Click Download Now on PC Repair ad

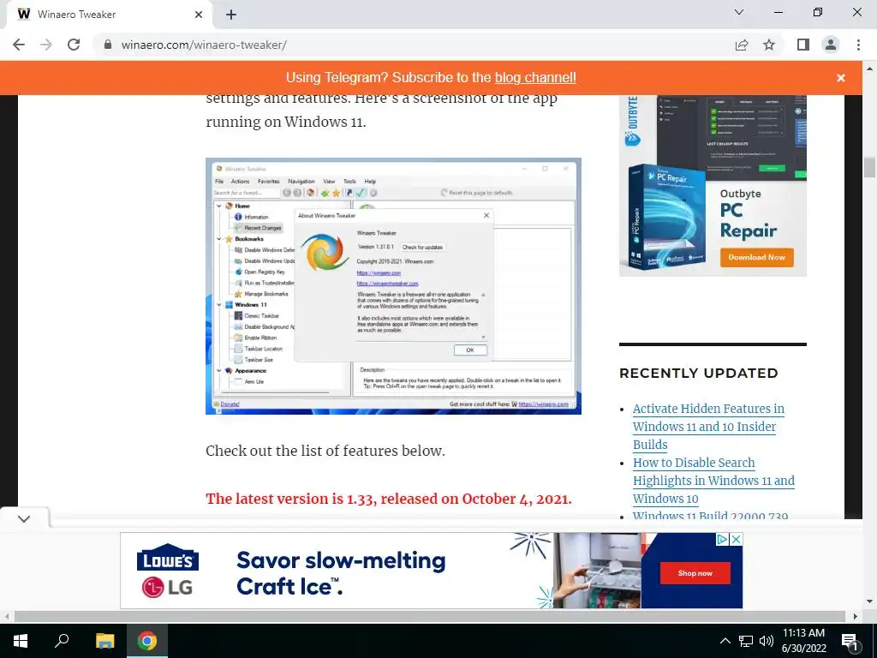756,257
